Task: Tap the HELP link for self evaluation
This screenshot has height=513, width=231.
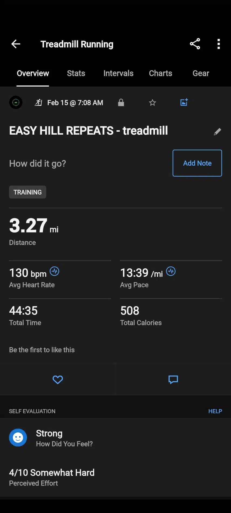Action: [215, 411]
